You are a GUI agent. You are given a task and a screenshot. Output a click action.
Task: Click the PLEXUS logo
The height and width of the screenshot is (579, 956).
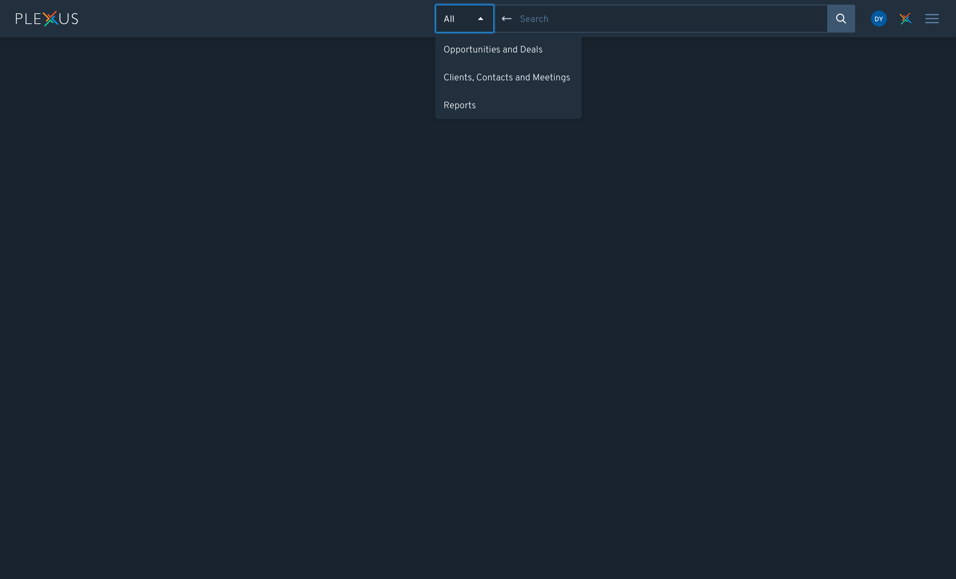(x=47, y=19)
